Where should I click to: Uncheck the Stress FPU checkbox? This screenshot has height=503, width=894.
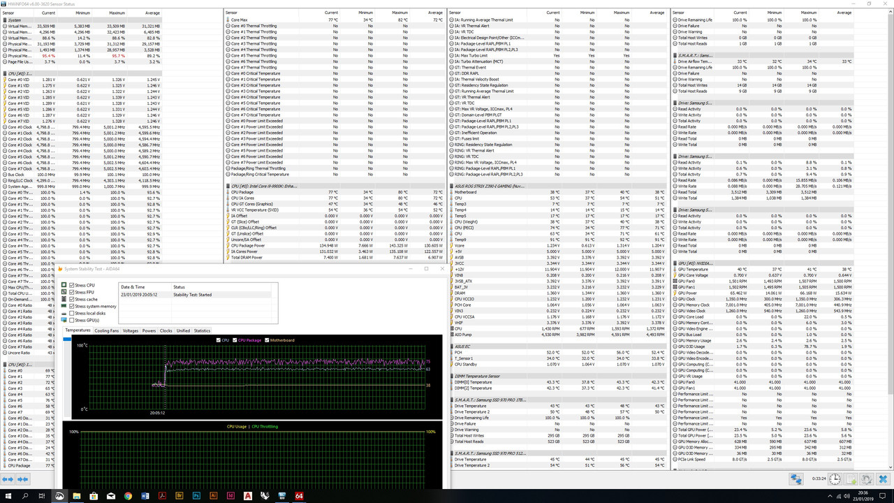pyautogui.click(x=71, y=292)
